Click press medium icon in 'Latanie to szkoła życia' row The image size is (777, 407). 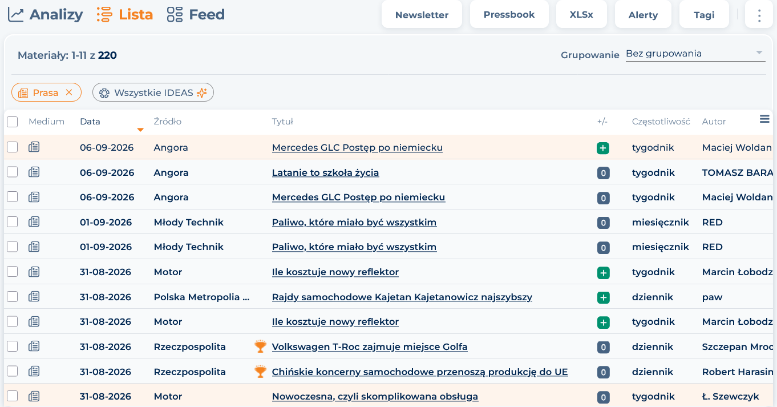point(34,172)
